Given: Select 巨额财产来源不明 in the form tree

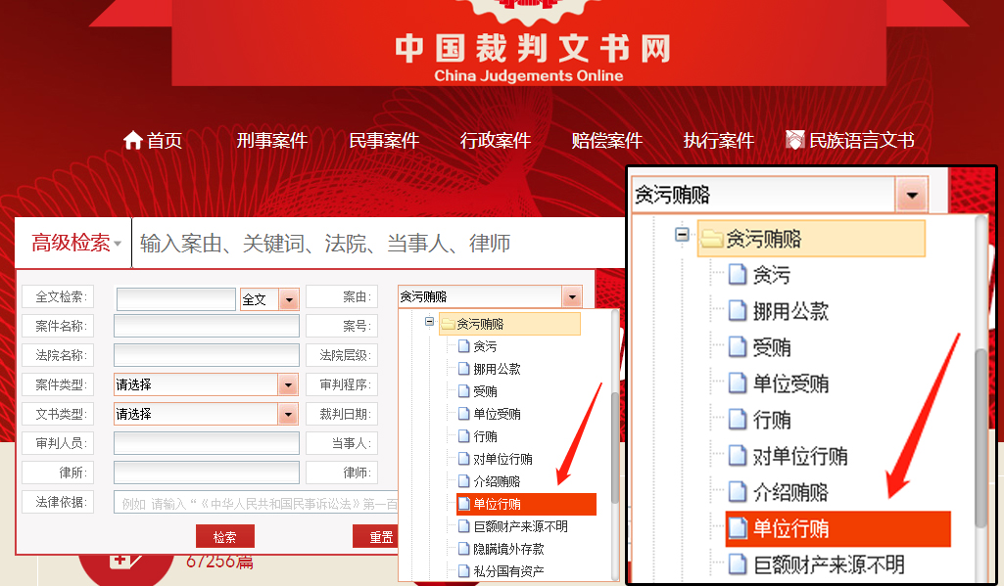Looking at the screenshot, I should pos(520,526).
